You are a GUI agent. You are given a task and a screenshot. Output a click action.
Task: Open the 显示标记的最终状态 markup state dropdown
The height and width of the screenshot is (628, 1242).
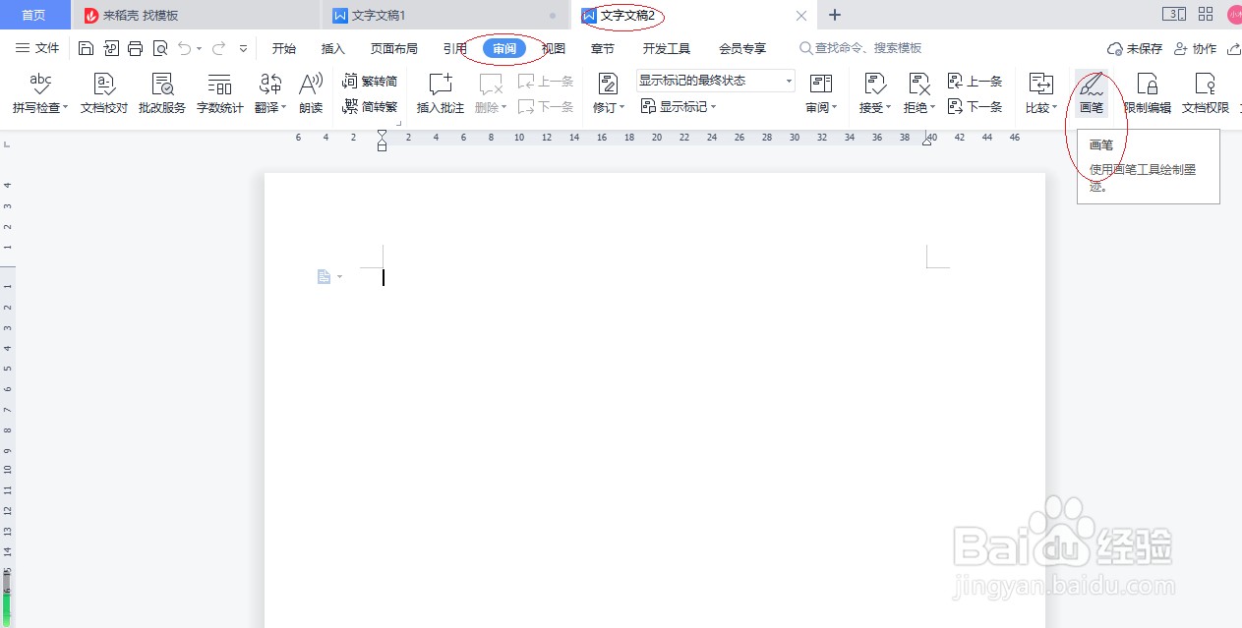(x=715, y=80)
